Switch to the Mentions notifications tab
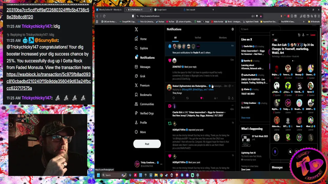 [x=223, y=38]
